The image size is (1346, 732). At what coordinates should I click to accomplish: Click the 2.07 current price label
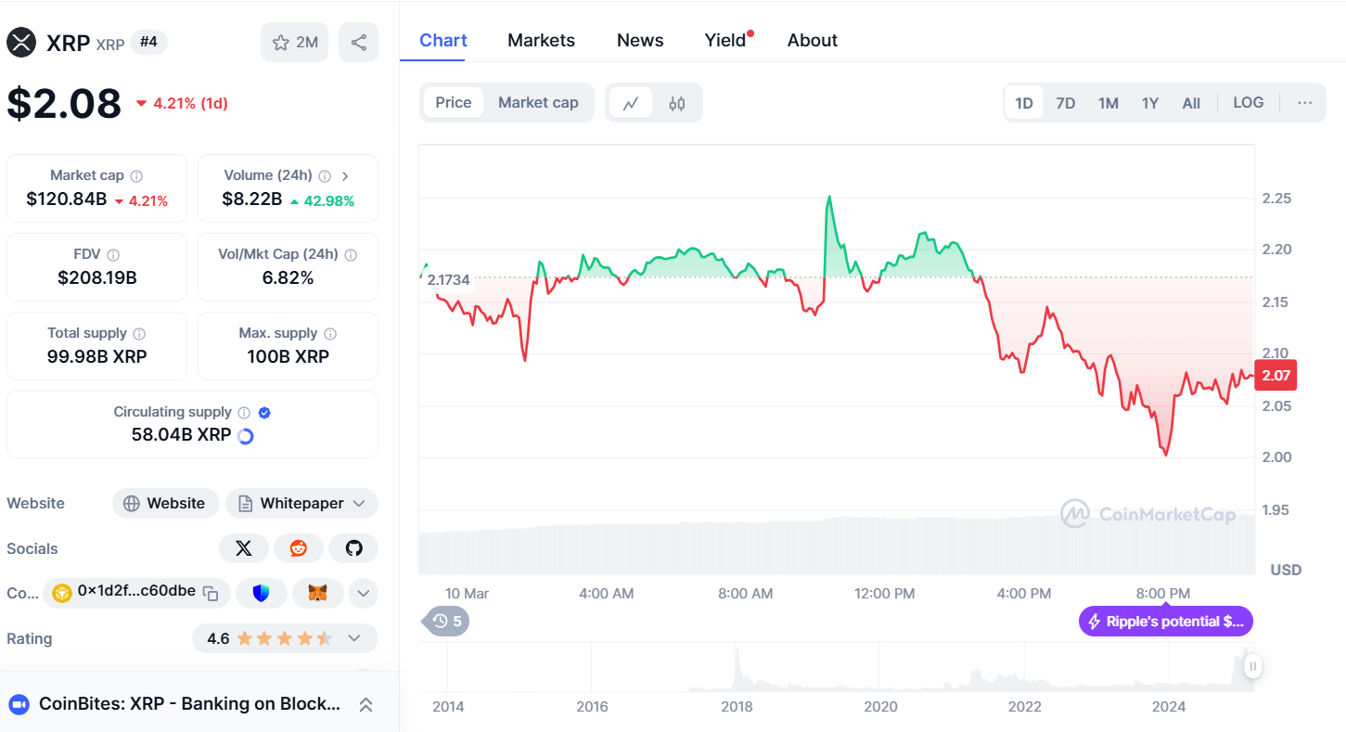coord(1275,376)
